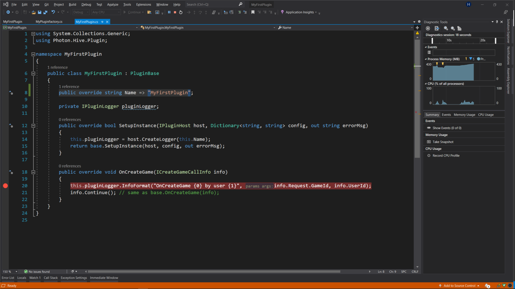
Task: Expand the Any CPU platform dropdown
Action: pos(117,12)
